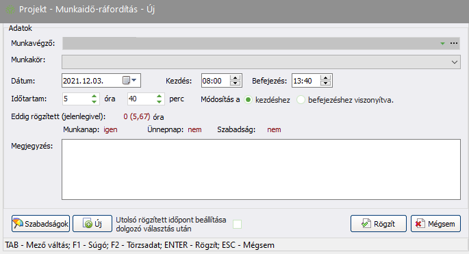Open Szabadságok with umbrella icon button

pyautogui.click(x=40, y=223)
